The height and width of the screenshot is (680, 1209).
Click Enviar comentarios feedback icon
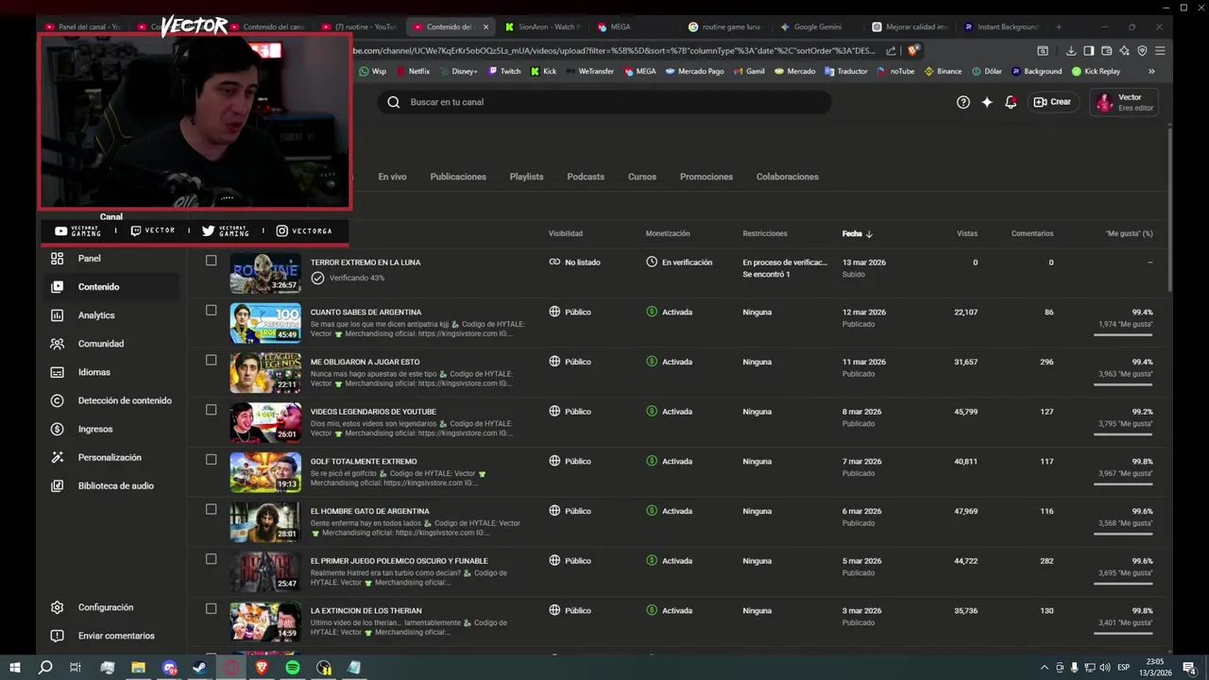pos(58,636)
